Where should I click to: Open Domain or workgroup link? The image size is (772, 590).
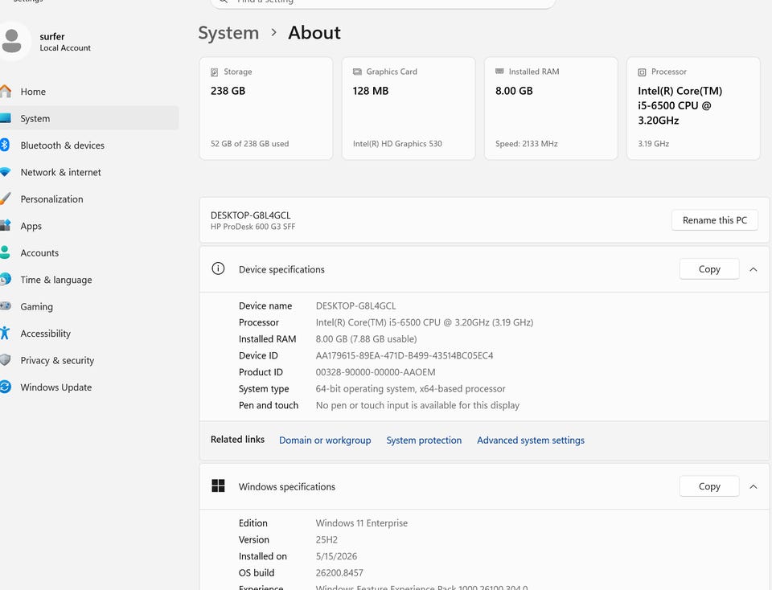click(x=325, y=440)
